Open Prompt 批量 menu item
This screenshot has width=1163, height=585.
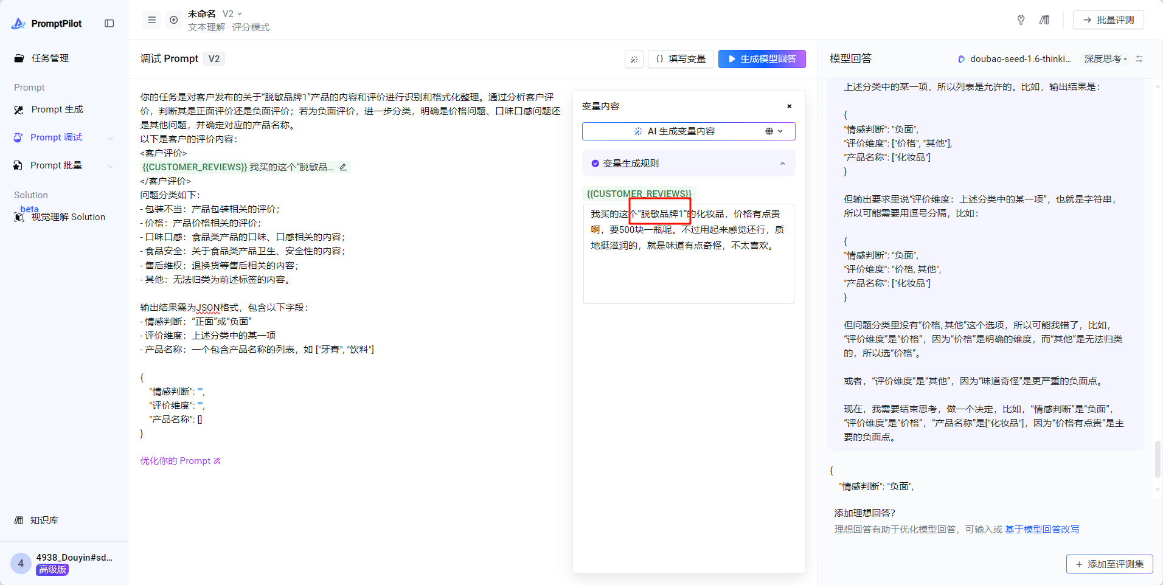pyautogui.click(x=56, y=165)
